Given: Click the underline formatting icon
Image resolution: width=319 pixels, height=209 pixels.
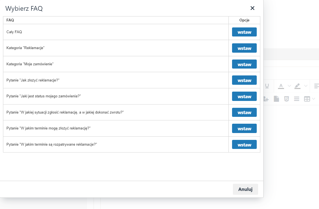Looking at the screenshot, I should pos(267,86).
